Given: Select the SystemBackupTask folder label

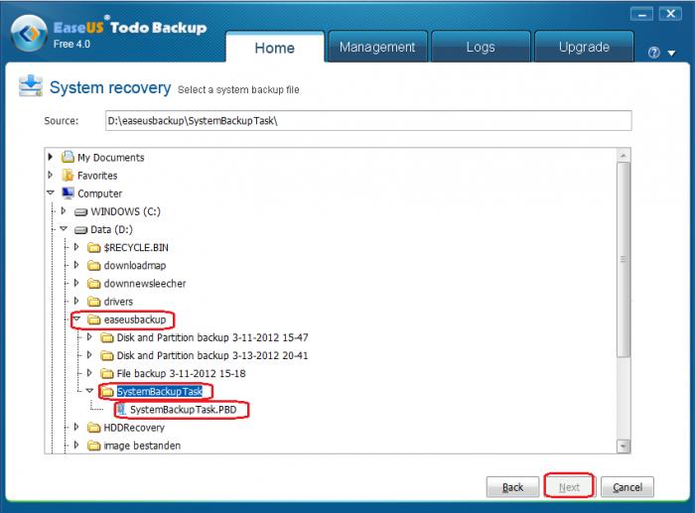Looking at the screenshot, I should pos(160,392).
